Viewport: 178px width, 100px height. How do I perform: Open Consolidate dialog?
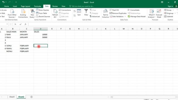pyautogui.click(x=133, y=10)
